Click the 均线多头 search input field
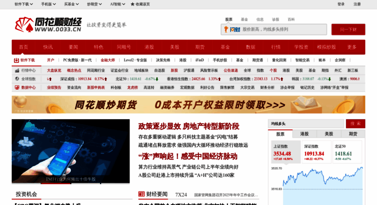The width and height of the screenshot is (377, 205). click(x=306, y=124)
